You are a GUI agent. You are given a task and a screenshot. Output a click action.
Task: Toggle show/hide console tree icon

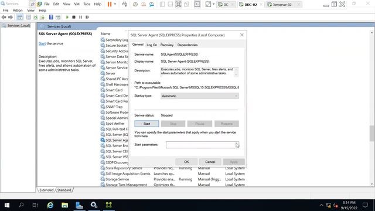20,17
